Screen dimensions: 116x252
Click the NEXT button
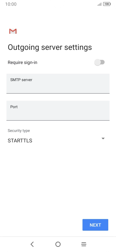click(x=95, y=225)
